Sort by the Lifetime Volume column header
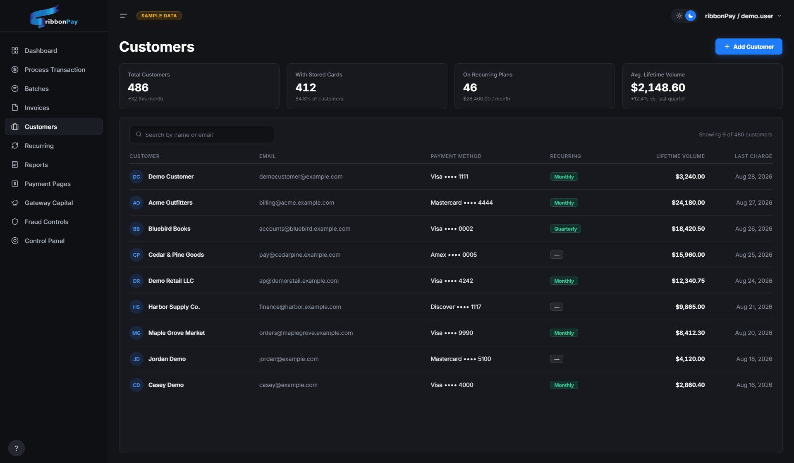Image resolution: width=794 pixels, height=463 pixels. click(680, 156)
